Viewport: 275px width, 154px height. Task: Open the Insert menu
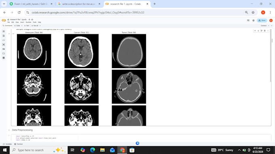pyautogui.click(x=22, y=22)
